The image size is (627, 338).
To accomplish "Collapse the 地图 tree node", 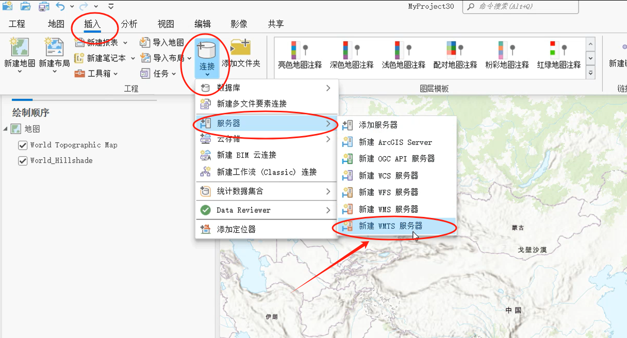I will pyautogui.click(x=5, y=129).
